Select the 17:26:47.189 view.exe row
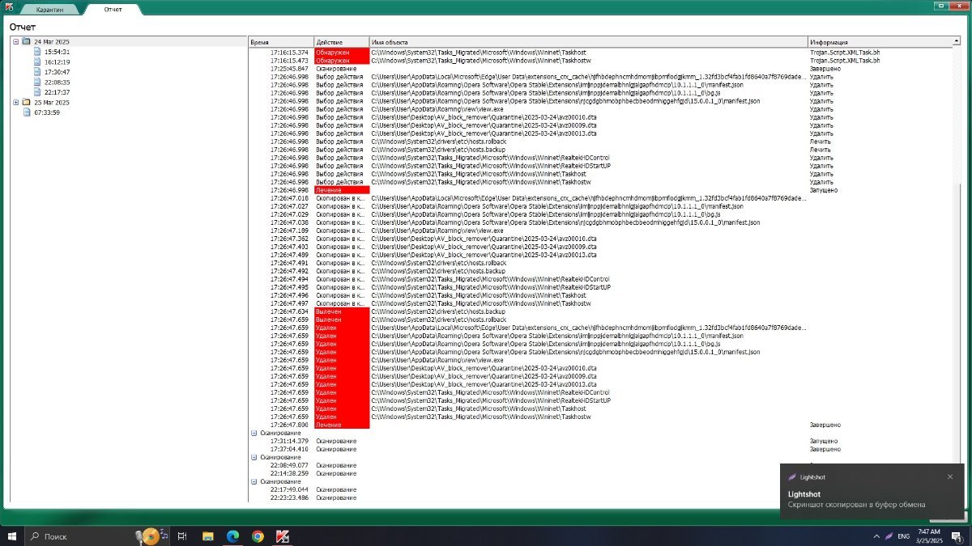972x546 pixels. 603,231
